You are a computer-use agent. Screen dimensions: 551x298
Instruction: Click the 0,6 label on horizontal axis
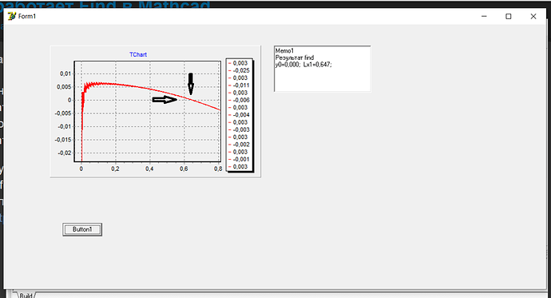(x=184, y=169)
